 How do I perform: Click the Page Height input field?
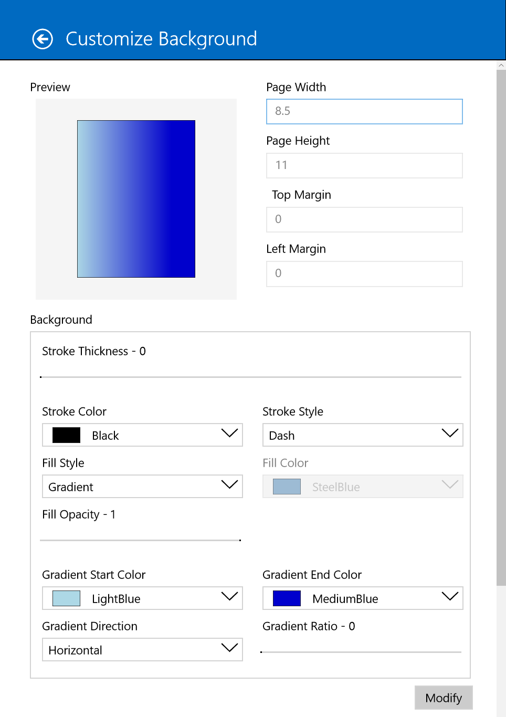[x=364, y=165]
